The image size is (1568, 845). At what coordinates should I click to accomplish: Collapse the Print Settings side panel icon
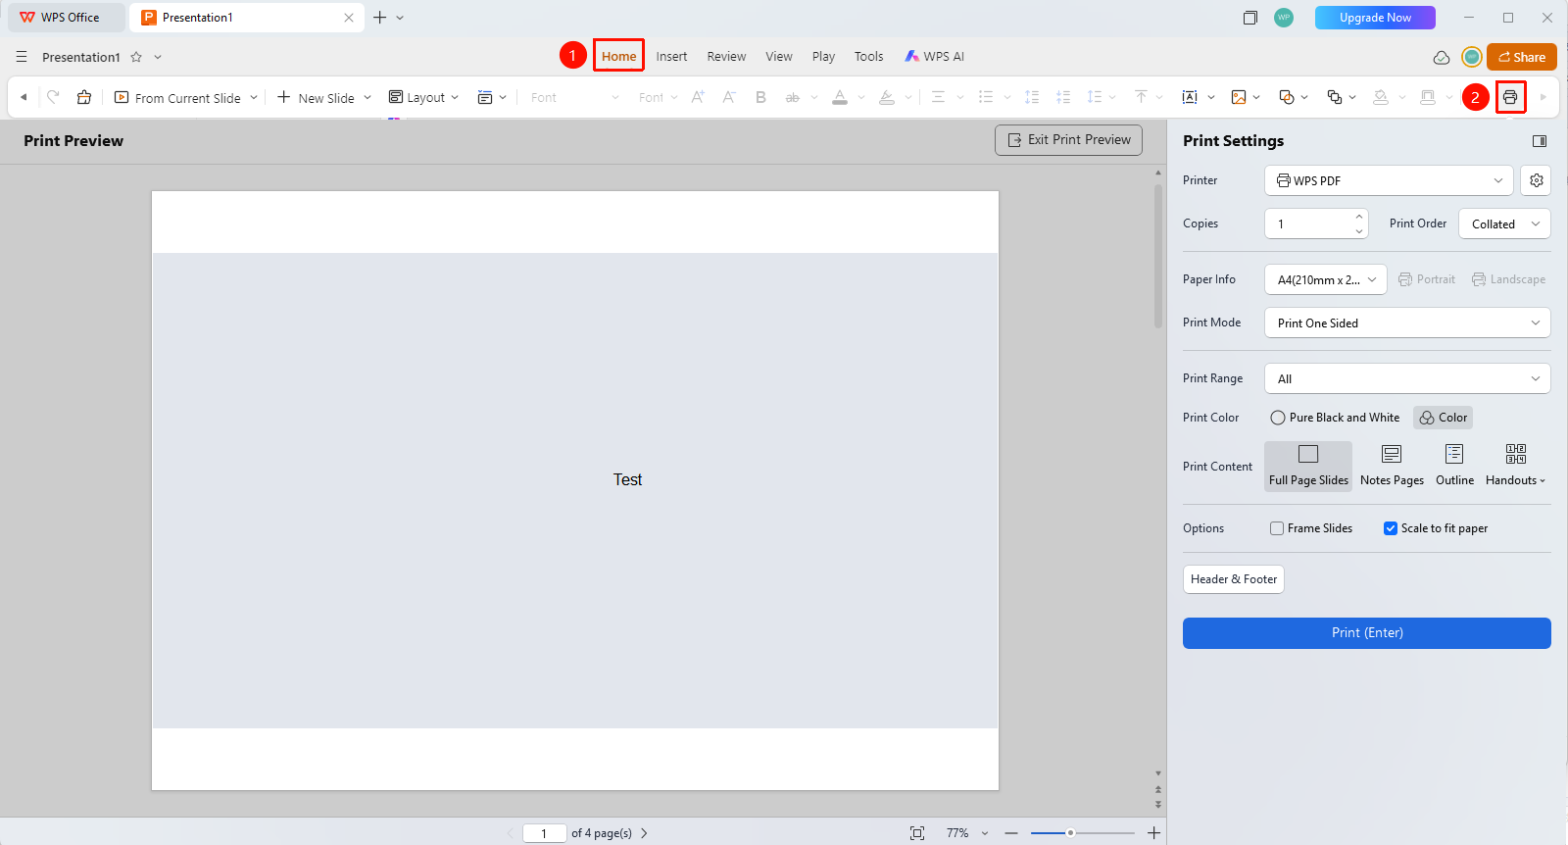click(1540, 141)
